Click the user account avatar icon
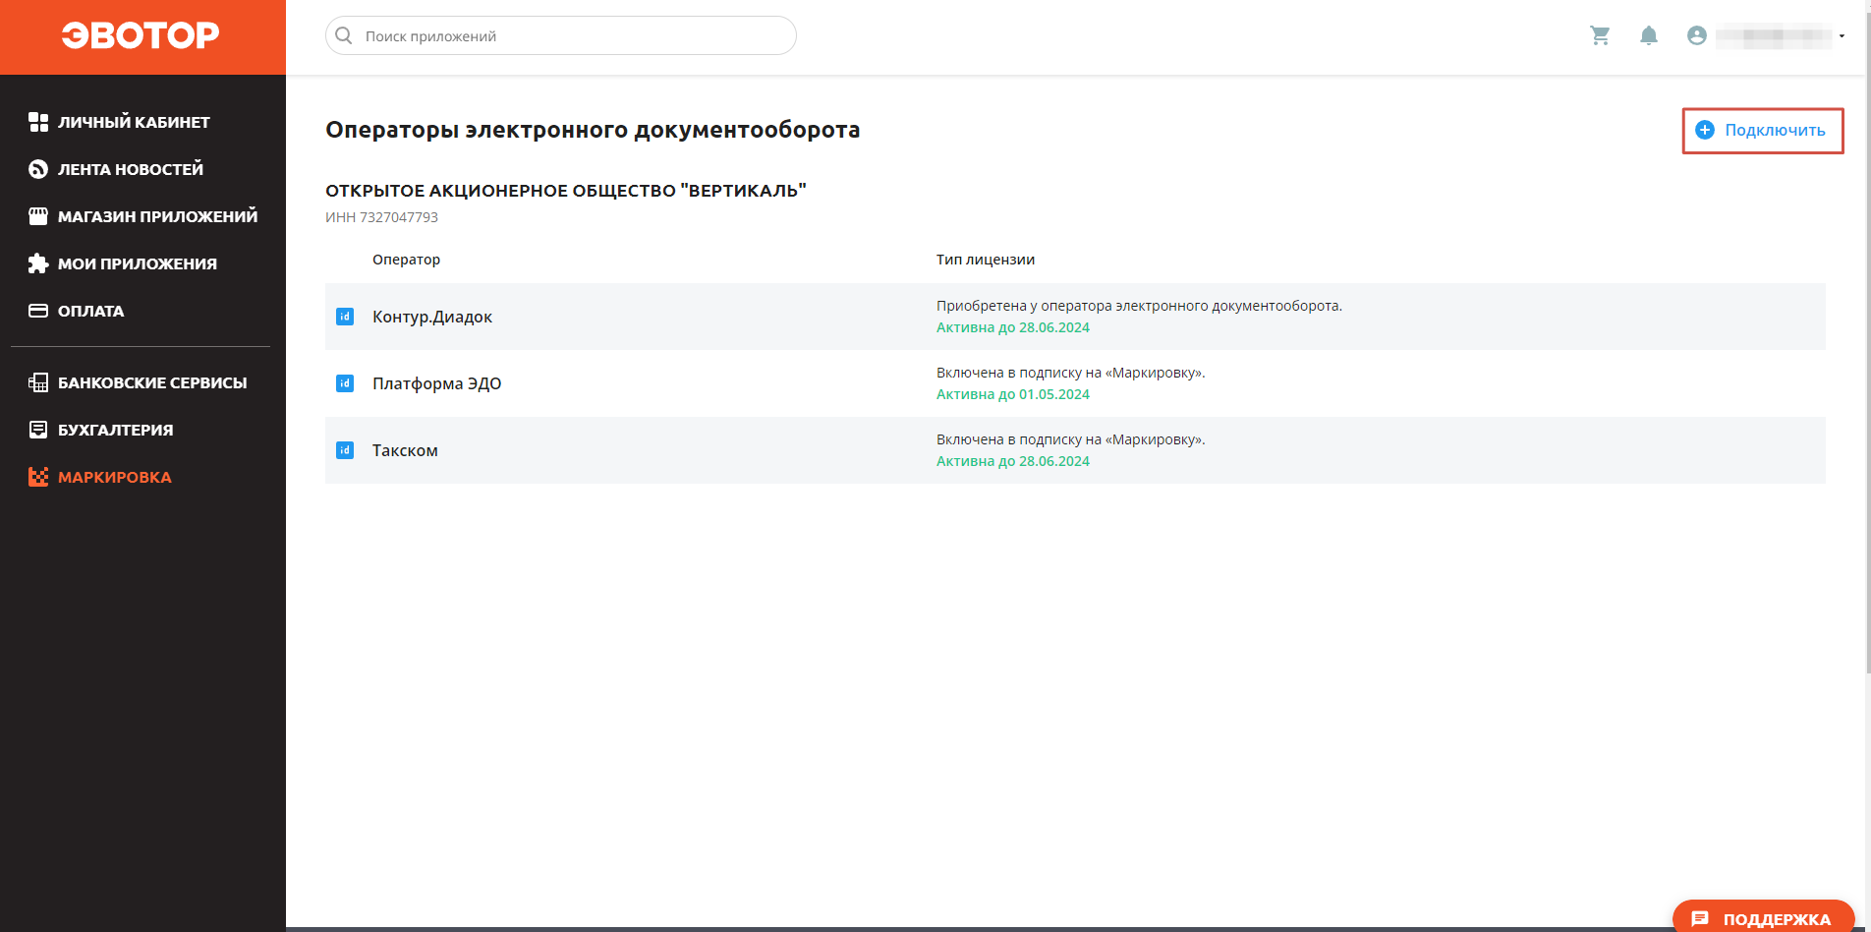Screen dimensions: 1871x932 (x=1696, y=35)
